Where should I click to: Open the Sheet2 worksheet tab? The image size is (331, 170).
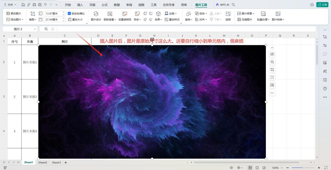point(43,163)
